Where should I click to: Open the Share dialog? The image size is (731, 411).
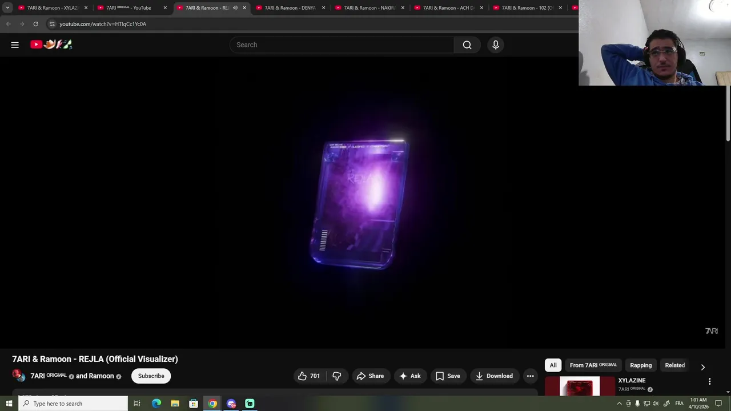(370, 376)
